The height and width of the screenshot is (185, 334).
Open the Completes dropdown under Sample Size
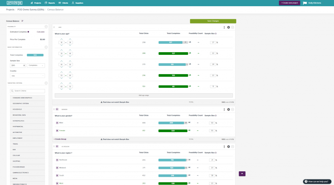(36, 66)
